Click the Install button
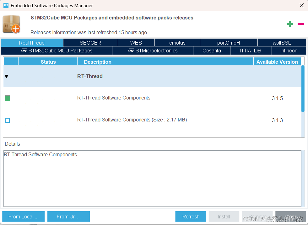This screenshot has height=225, width=308. pos(224,217)
